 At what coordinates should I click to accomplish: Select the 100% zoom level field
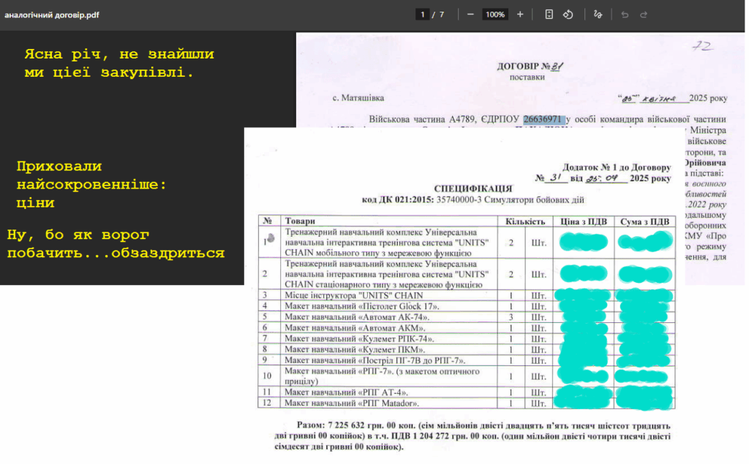coord(495,15)
